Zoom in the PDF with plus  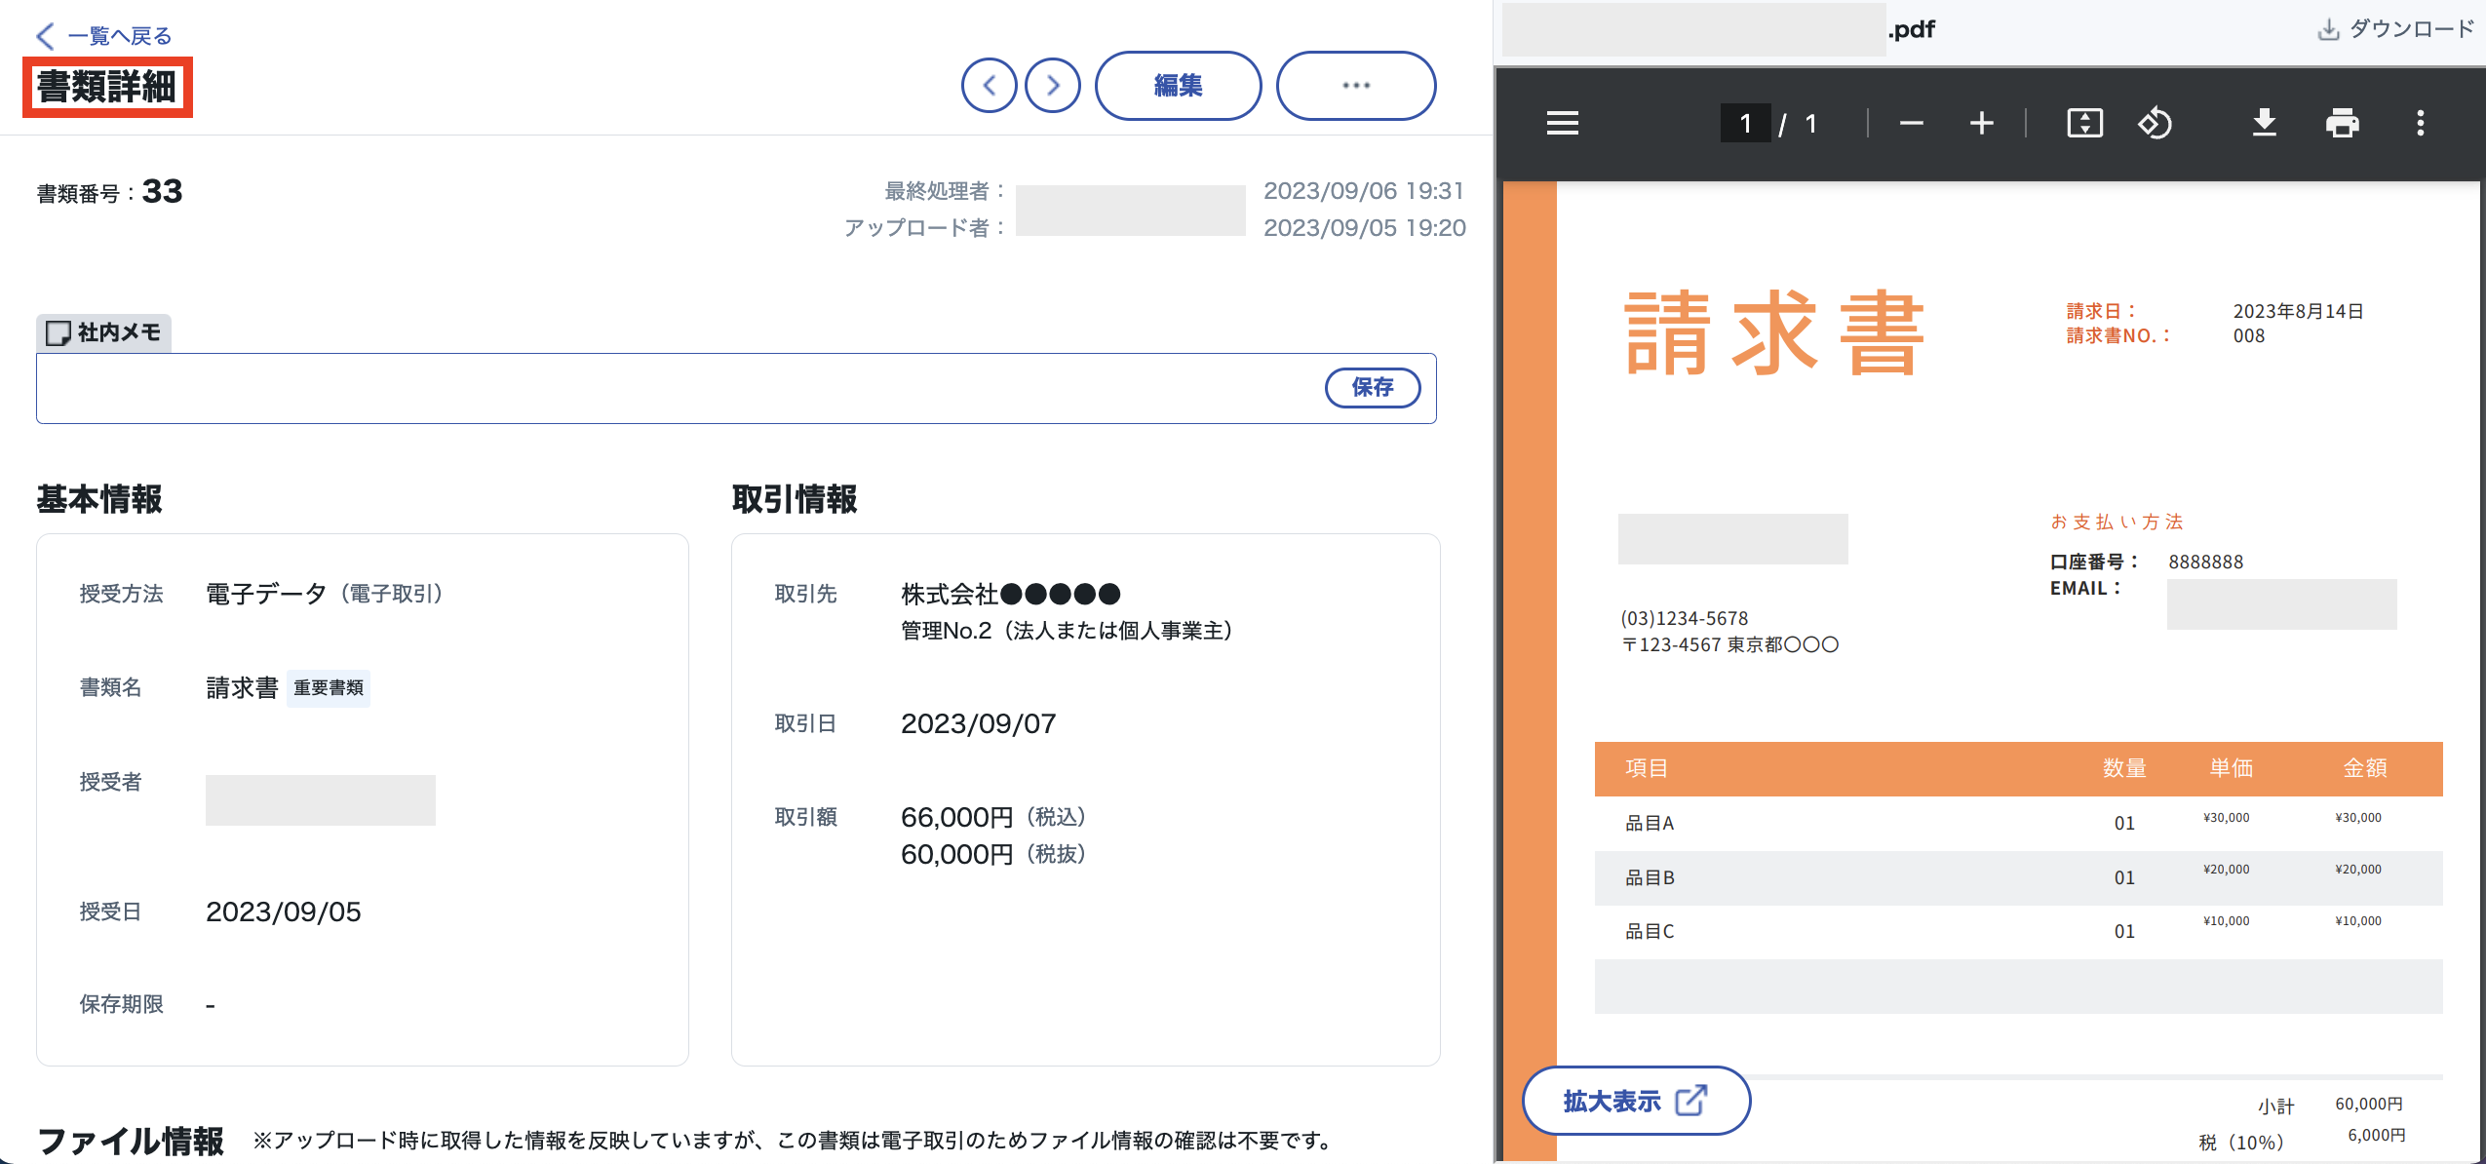click(1981, 124)
